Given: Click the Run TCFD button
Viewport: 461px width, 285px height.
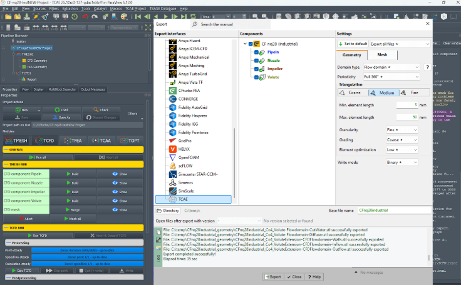Looking at the screenshot, I should coord(38,236).
